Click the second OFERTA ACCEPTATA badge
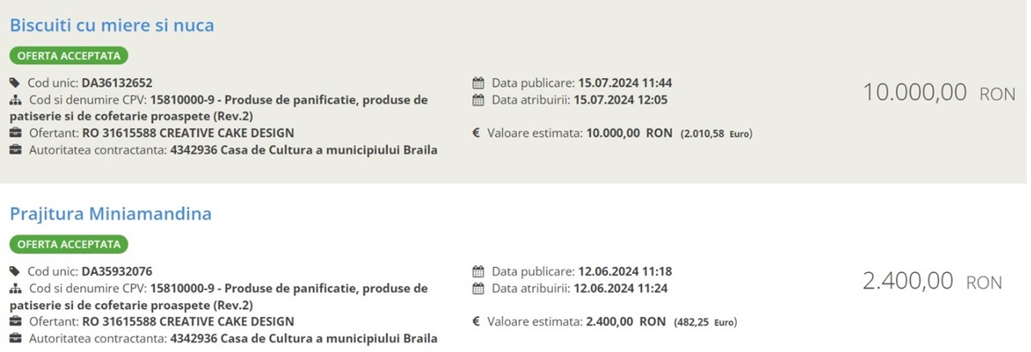Screen dimensions: 1031x352 point(69,245)
